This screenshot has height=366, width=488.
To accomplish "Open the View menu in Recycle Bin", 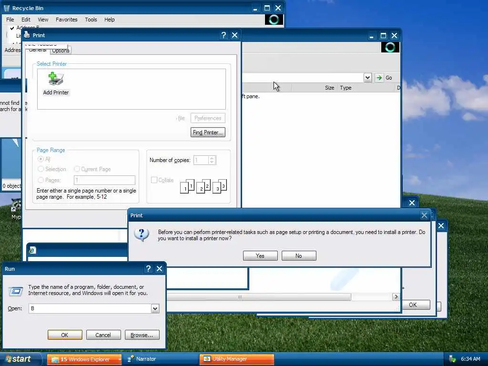I will 43,20.
